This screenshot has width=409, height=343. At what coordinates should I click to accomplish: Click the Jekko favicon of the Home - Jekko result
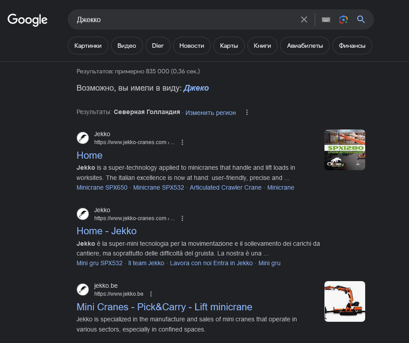(x=83, y=214)
